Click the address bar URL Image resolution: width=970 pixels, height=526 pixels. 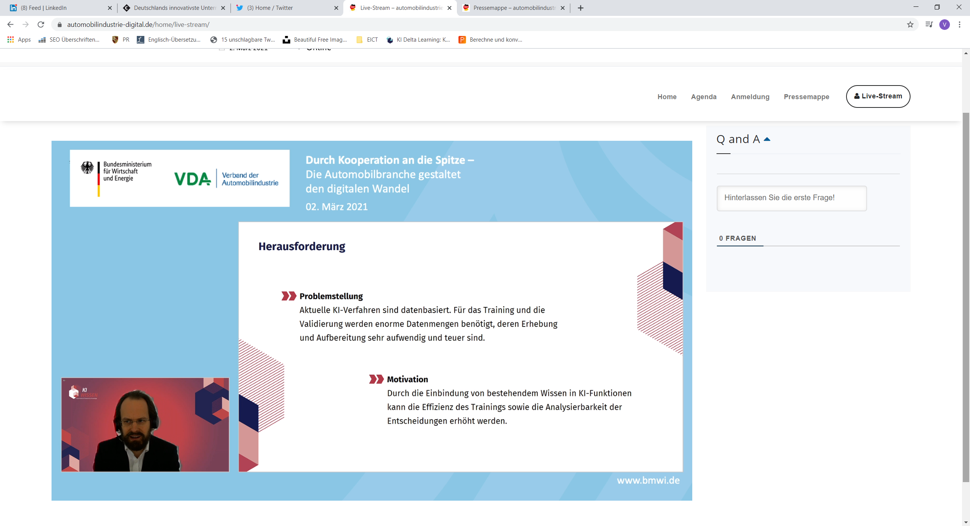click(x=138, y=25)
